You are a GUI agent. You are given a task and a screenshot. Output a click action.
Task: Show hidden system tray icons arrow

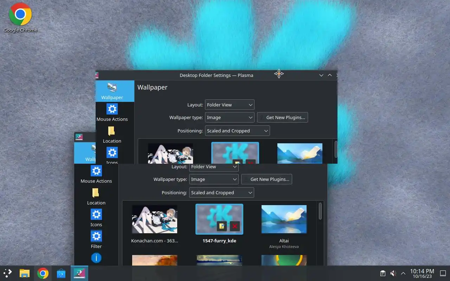coord(403,273)
